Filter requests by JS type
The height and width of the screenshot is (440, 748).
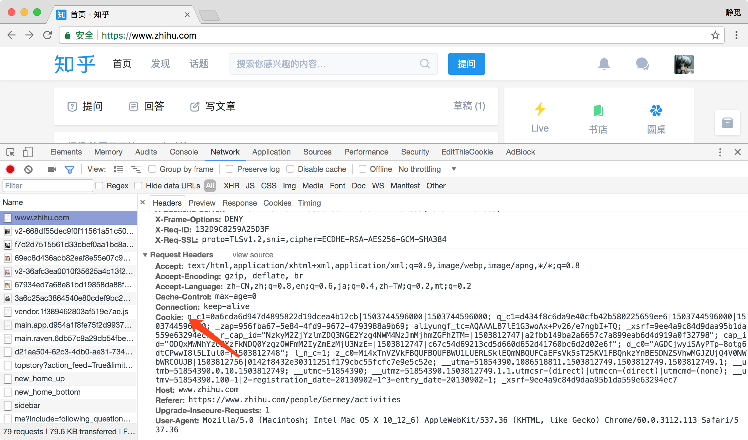(250, 186)
